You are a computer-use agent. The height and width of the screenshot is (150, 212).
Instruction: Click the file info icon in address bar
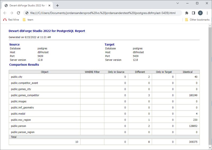click(x=27, y=13)
